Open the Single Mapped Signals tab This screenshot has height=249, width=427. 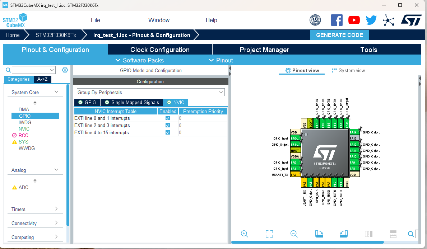pyautogui.click(x=132, y=102)
